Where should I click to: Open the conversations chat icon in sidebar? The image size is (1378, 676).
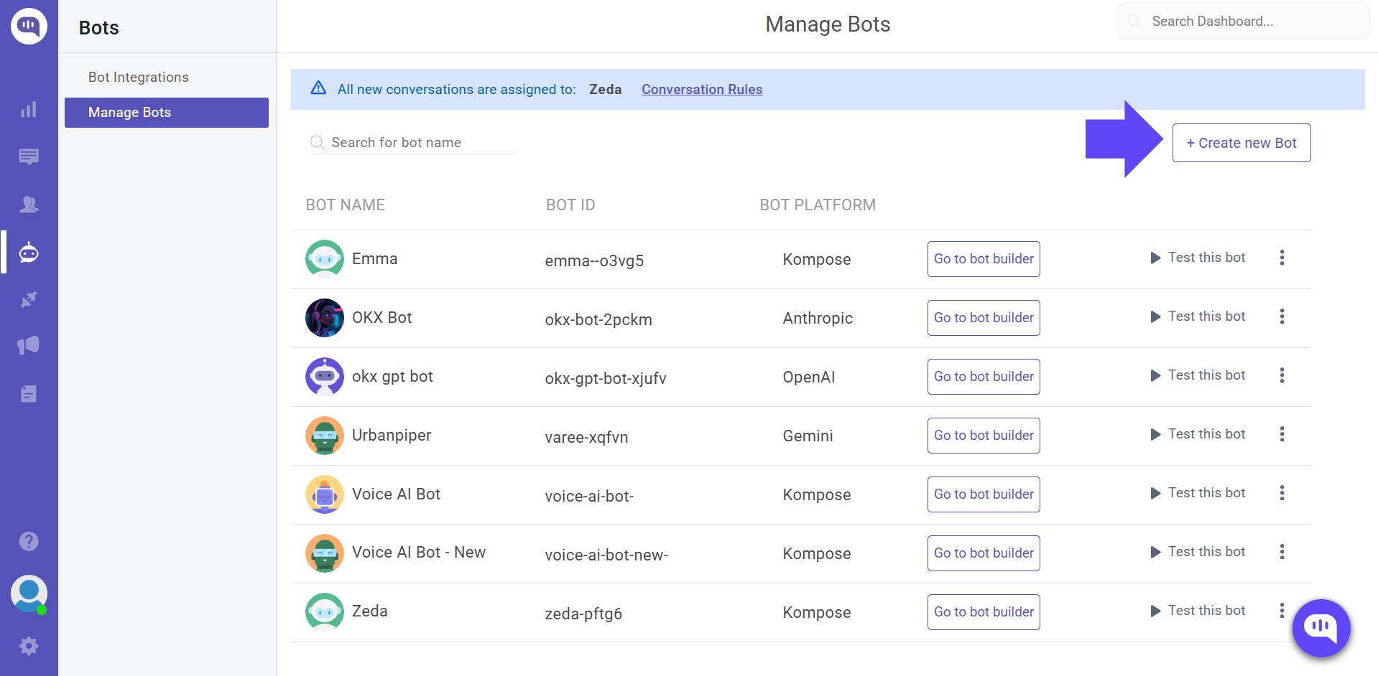(x=29, y=156)
